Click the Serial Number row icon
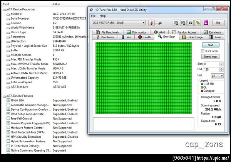Image resolution: width=231 pixels, height=162 pixels. (x=8, y=19)
